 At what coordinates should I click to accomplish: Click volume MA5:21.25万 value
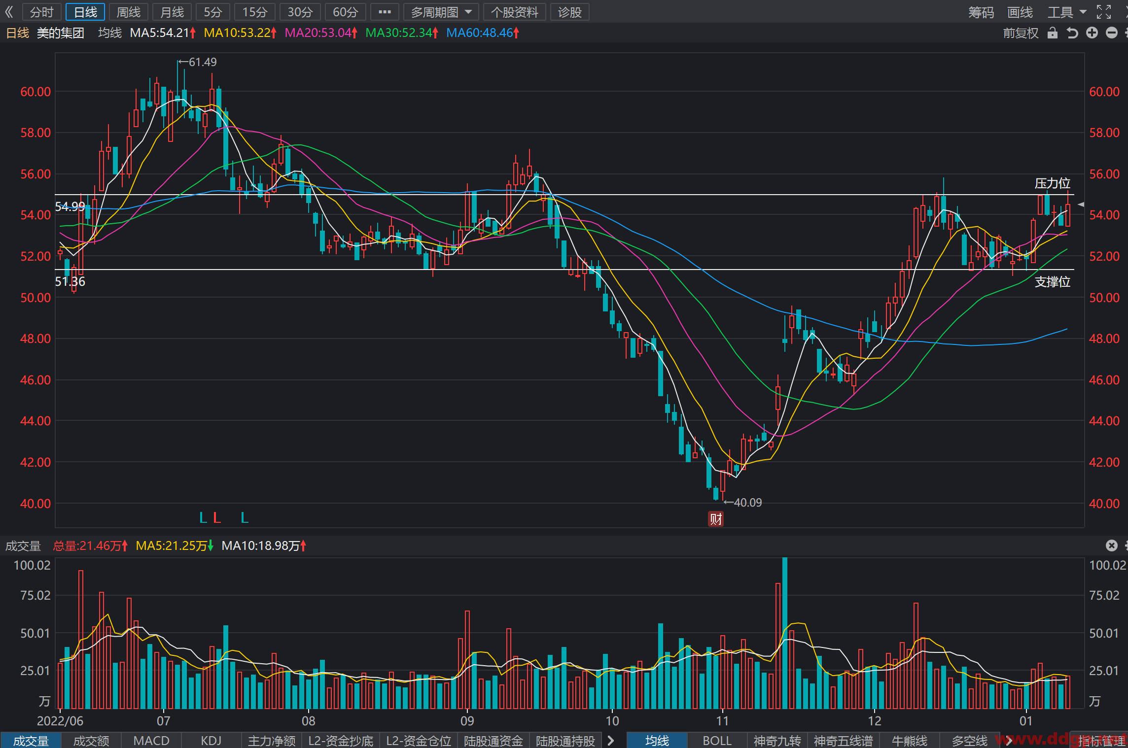175,546
